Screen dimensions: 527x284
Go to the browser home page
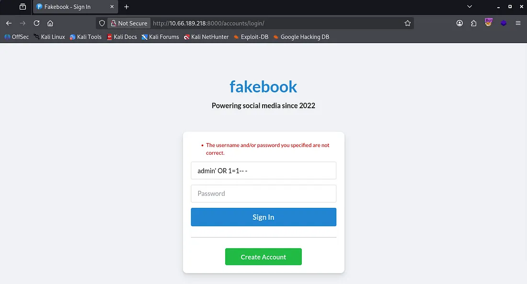click(x=50, y=23)
